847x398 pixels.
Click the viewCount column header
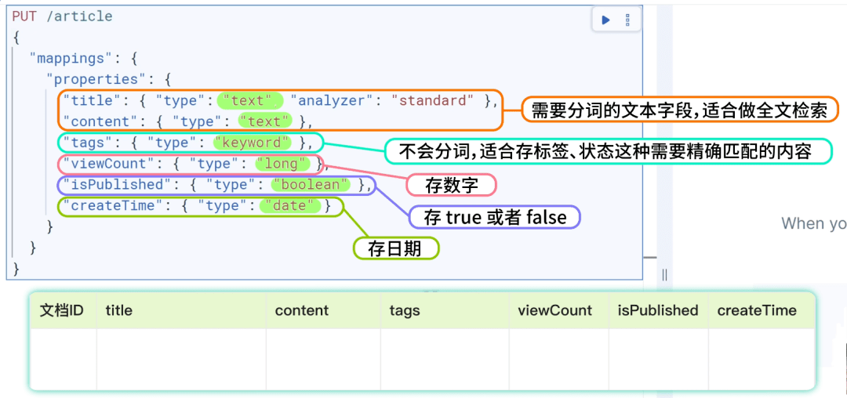[x=554, y=310]
